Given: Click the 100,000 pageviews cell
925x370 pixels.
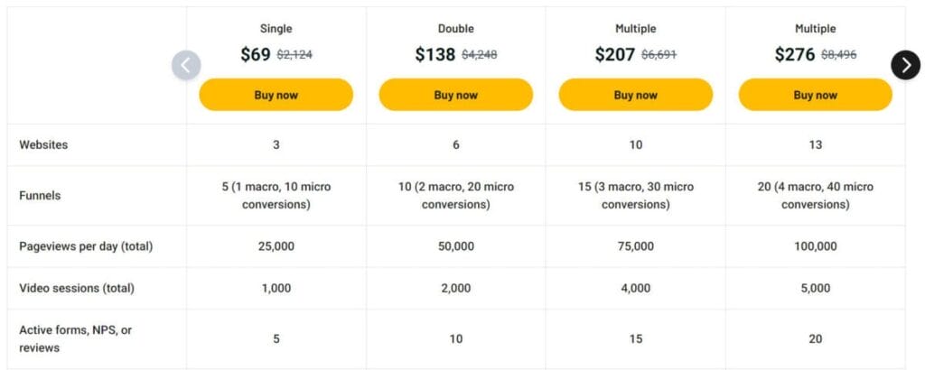Looking at the screenshot, I should point(816,246).
